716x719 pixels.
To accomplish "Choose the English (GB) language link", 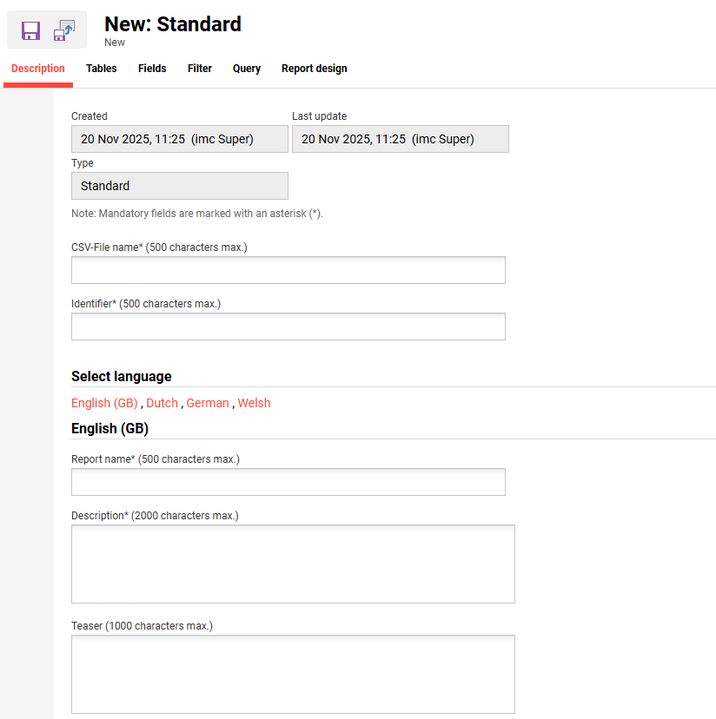I will pos(104,403).
